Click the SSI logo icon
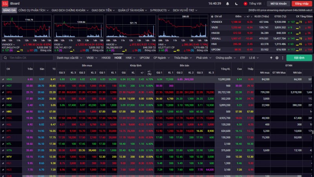The image size is (314, 177). click(5, 3)
